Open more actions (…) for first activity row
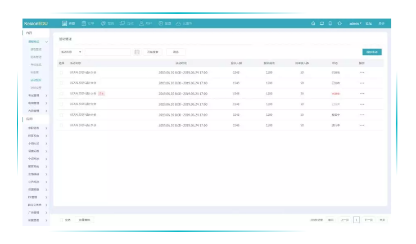The width and height of the screenshot is (416, 244). (x=361, y=73)
